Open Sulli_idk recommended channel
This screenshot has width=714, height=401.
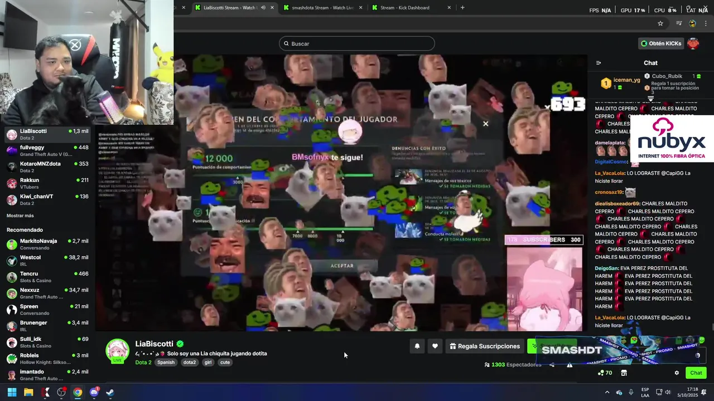[47, 342]
